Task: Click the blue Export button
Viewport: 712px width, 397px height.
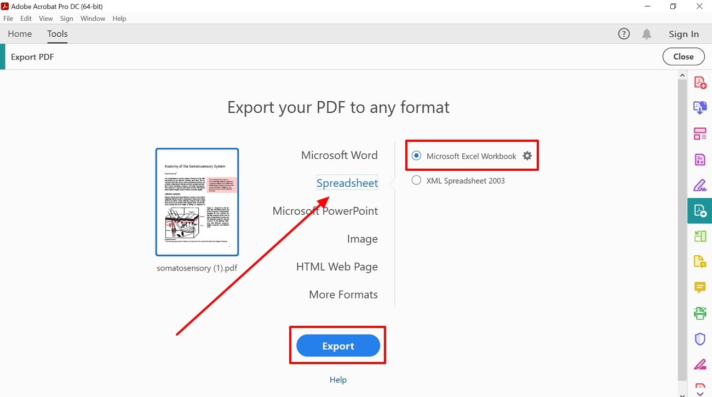Action: coord(338,346)
